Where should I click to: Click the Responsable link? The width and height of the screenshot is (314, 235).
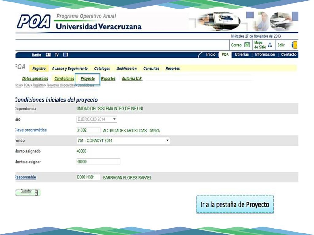(x=26, y=177)
